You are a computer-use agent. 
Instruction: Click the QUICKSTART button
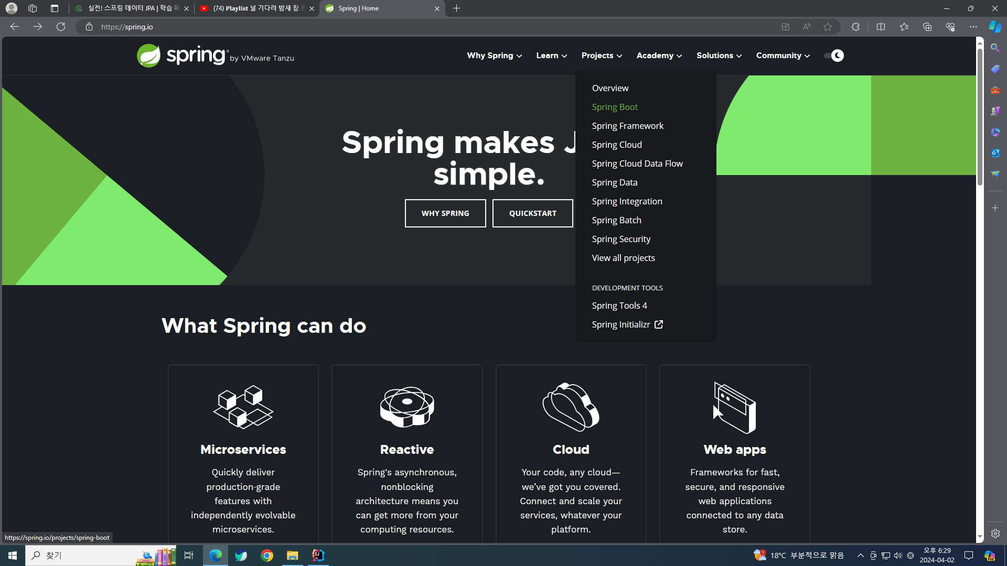click(532, 213)
